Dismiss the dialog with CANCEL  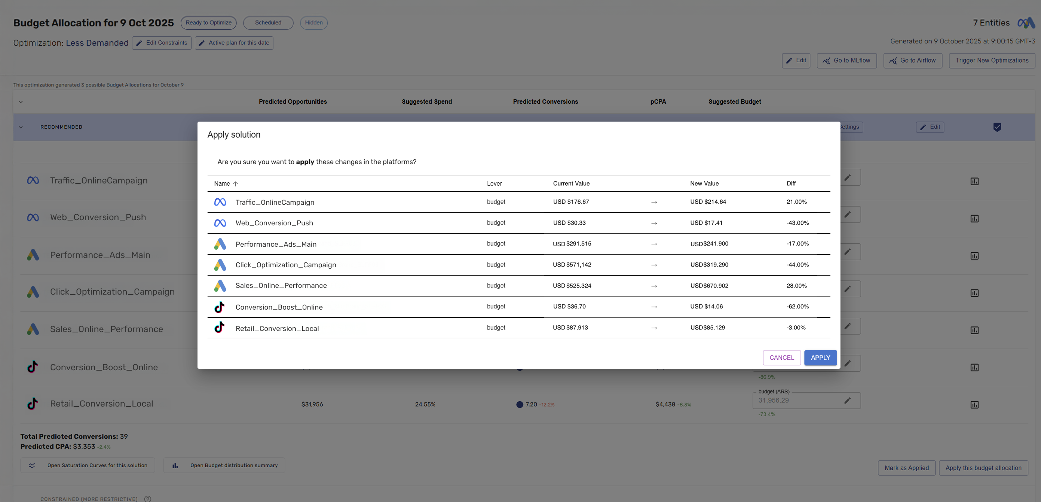tap(781, 358)
